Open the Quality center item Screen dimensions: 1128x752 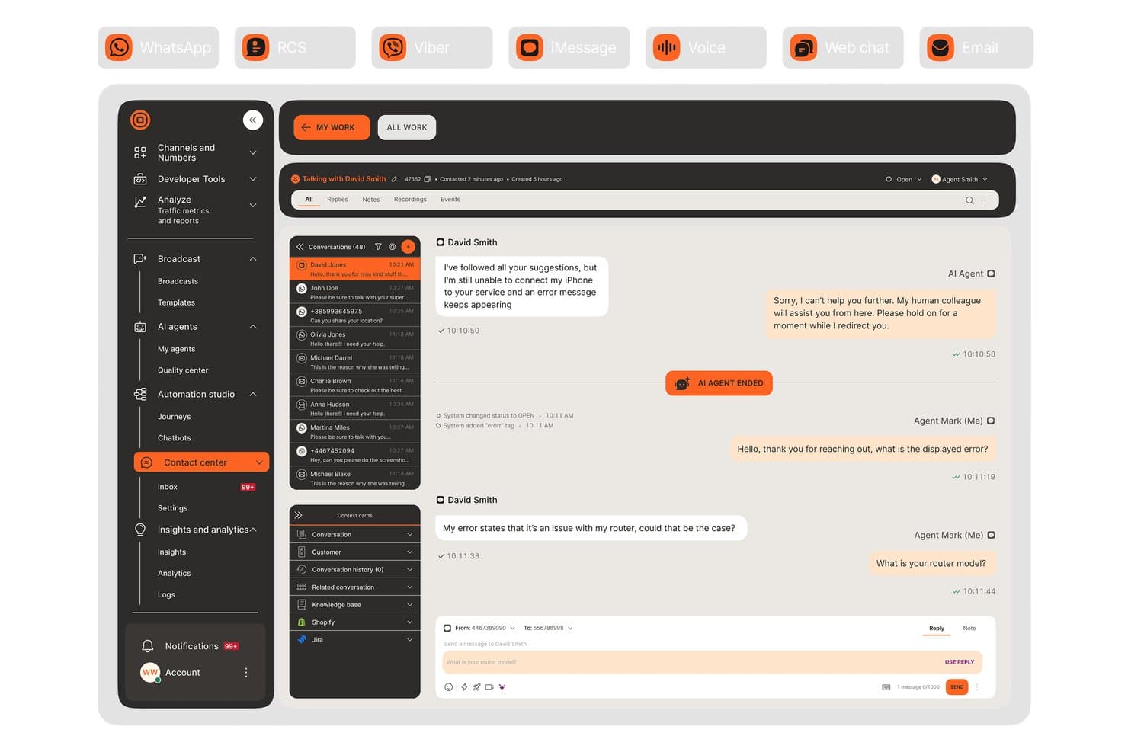tap(183, 370)
